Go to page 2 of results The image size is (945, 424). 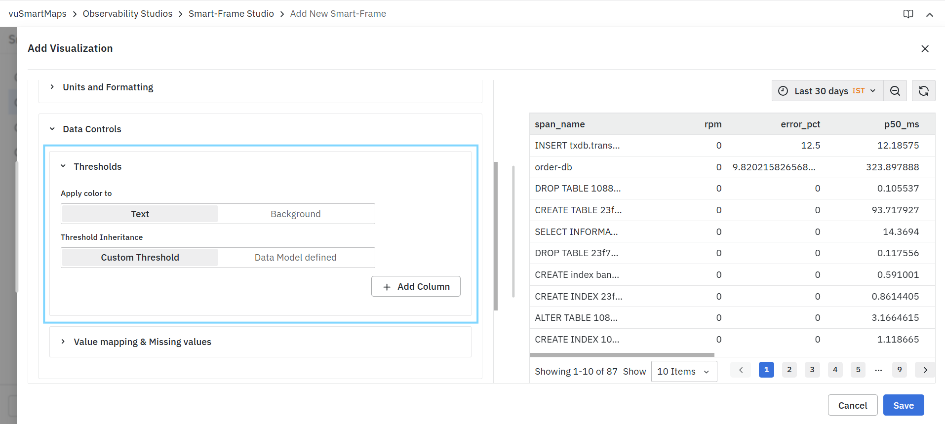point(789,370)
